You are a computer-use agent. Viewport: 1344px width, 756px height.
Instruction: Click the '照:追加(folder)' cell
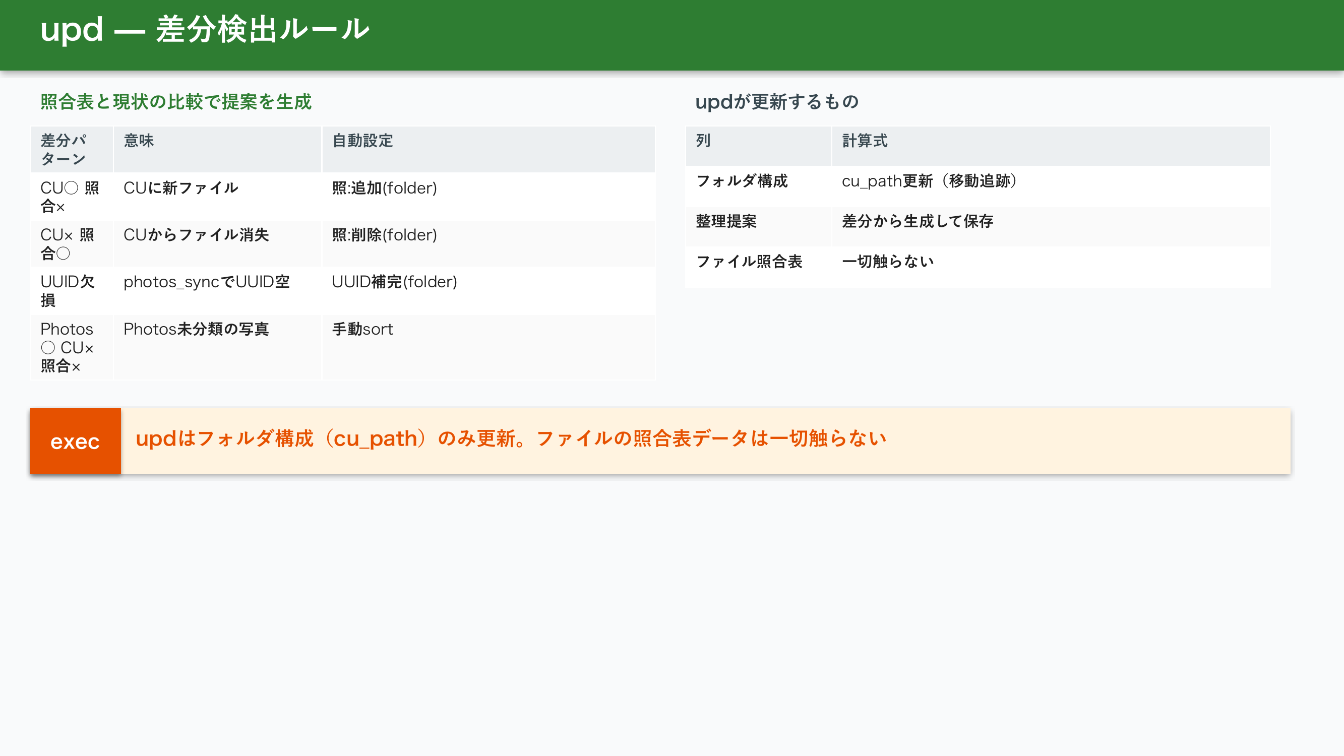[x=385, y=188]
